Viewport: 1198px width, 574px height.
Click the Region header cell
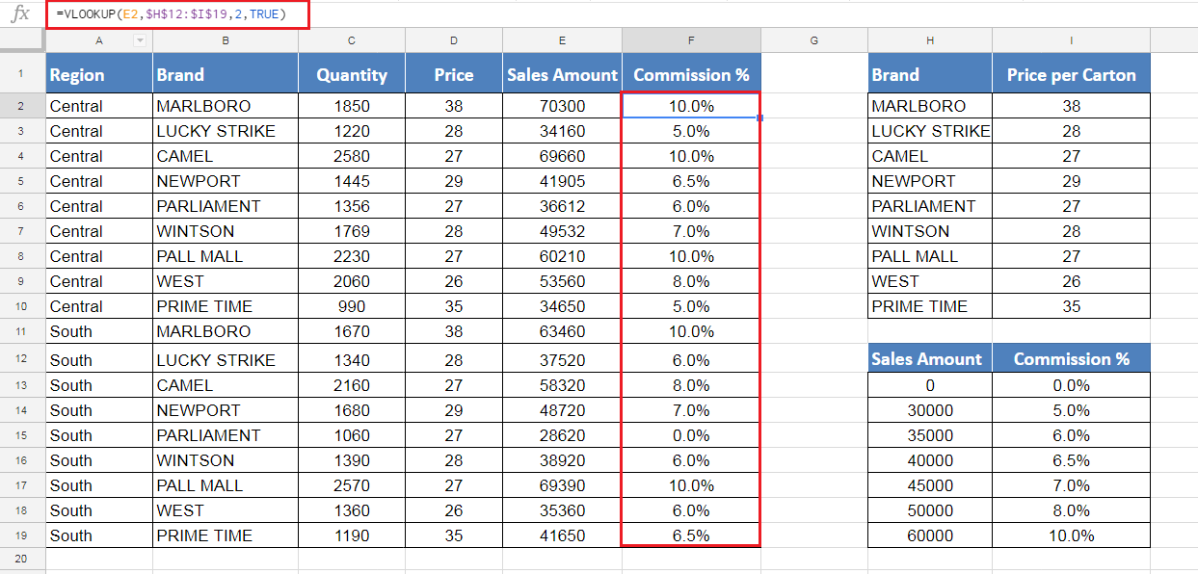click(x=99, y=73)
